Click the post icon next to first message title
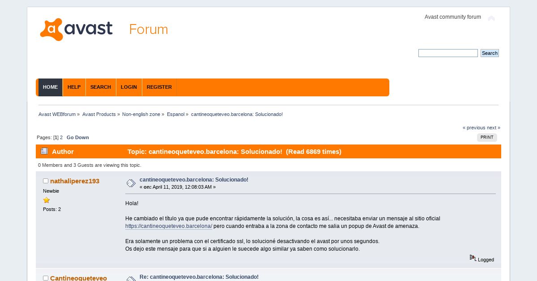 (x=131, y=183)
